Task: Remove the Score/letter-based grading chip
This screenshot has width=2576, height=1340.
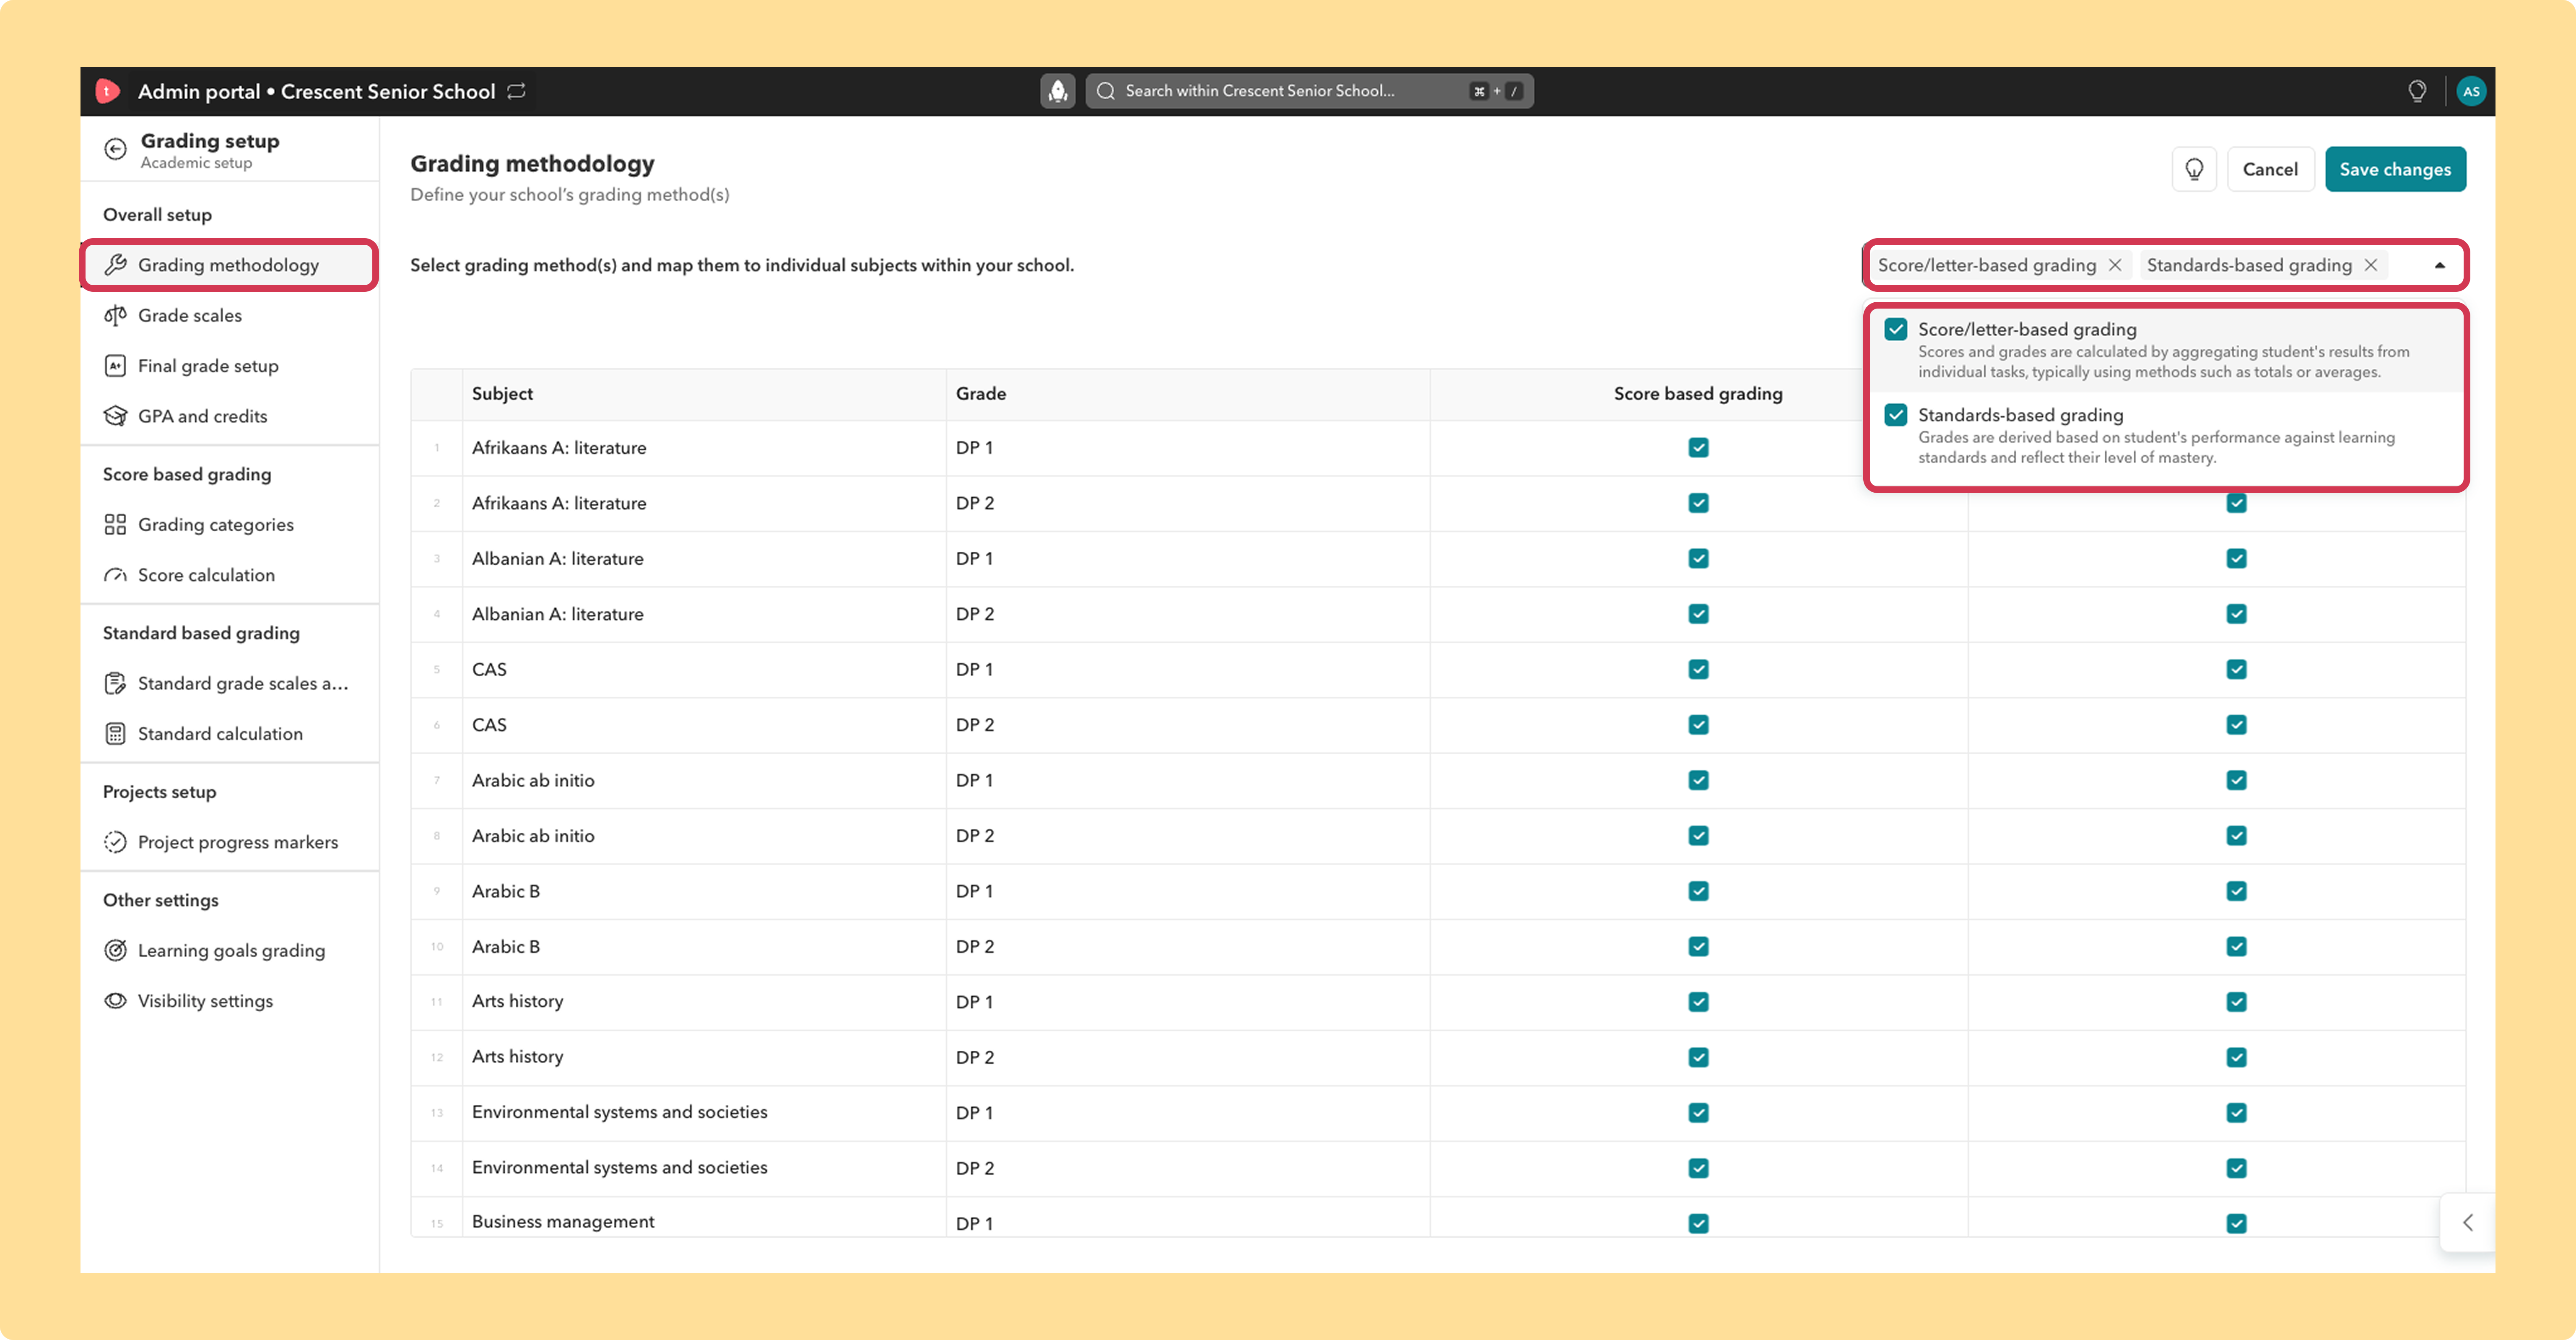Action: pos(2115,265)
